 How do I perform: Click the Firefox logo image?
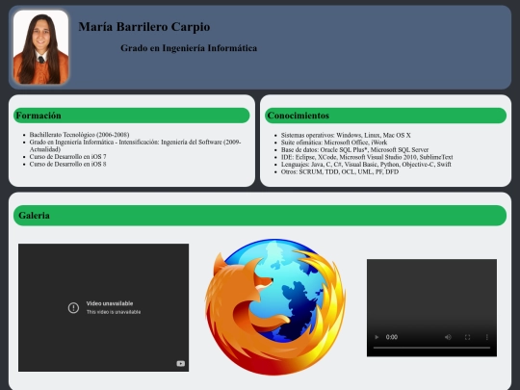(x=275, y=307)
